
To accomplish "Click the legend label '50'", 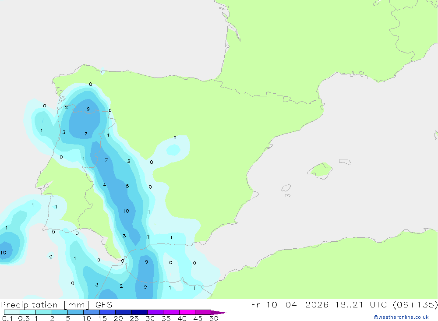I will point(214,318).
